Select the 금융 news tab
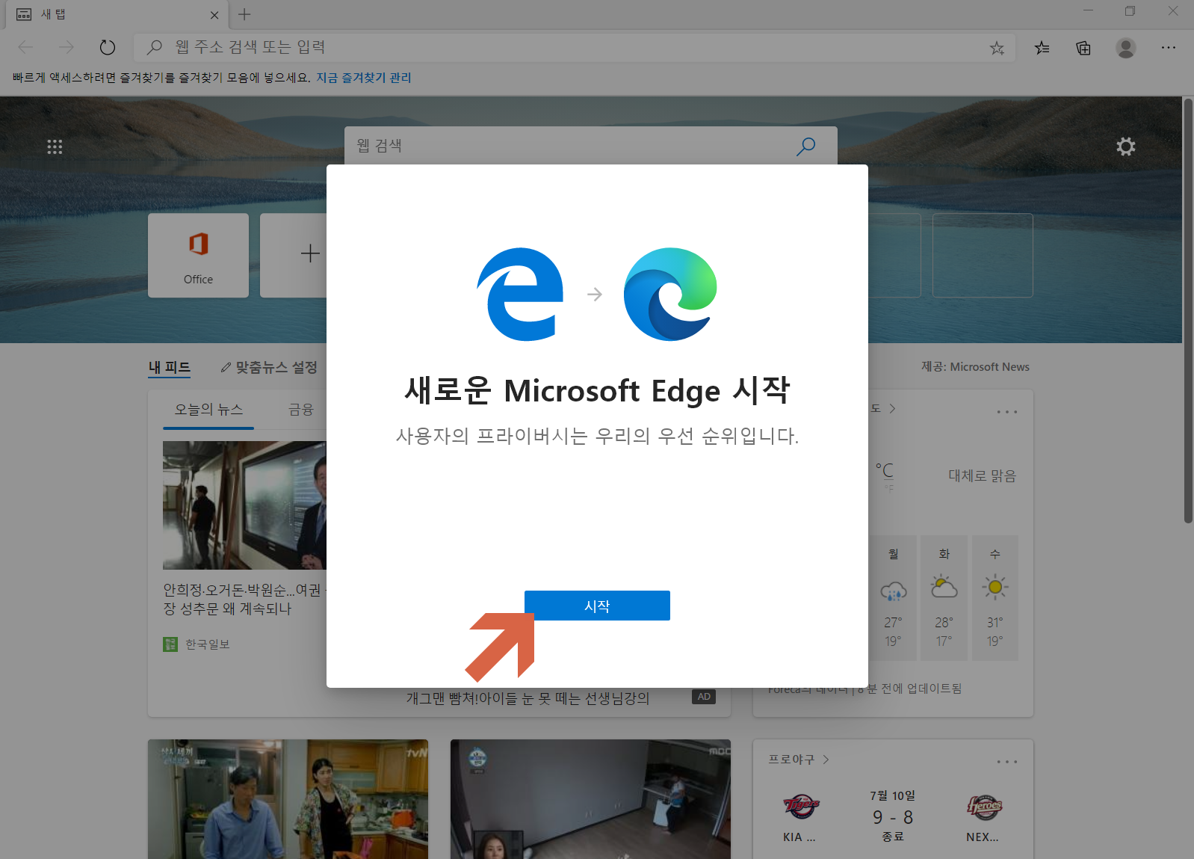 coord(301,410)
